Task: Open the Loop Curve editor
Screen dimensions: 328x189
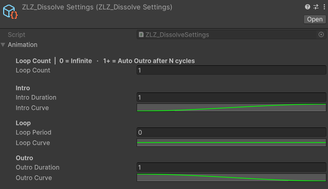Action: point(231,143)
